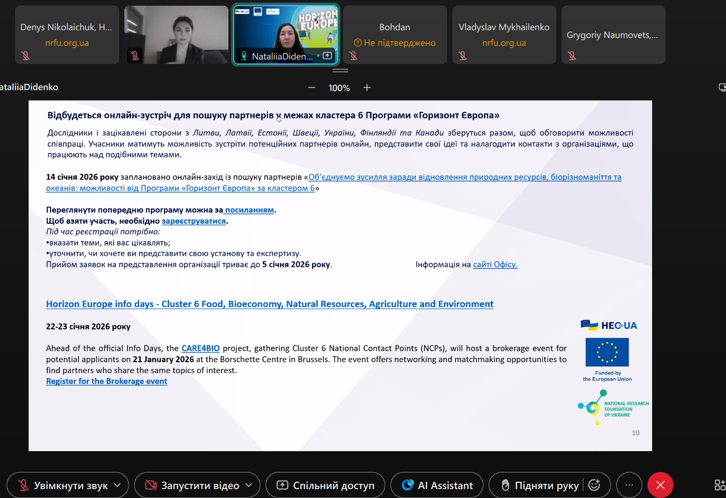This screenshot has width=726, height=498.
Task: Collapse the participant strip using the drag handle
Action: pyautogui.click(x=340, y=70)
